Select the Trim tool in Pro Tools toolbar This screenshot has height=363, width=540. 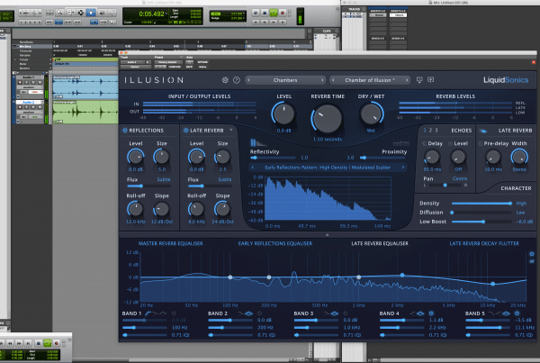coord(70,13)
